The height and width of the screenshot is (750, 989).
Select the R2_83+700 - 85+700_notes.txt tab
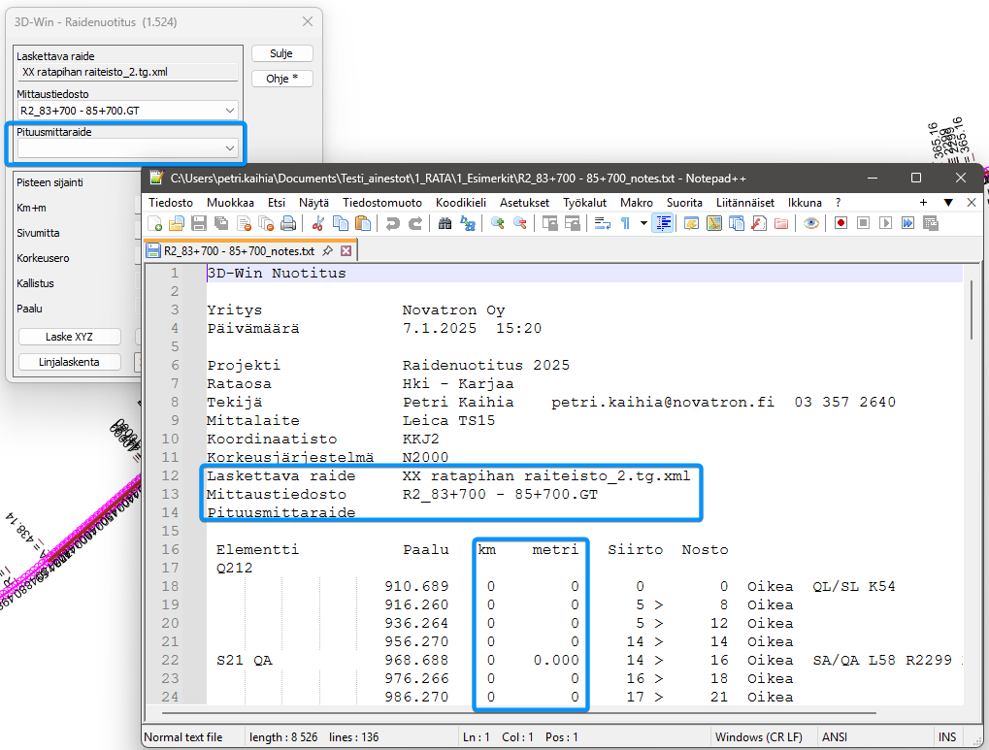pos(242,250)
